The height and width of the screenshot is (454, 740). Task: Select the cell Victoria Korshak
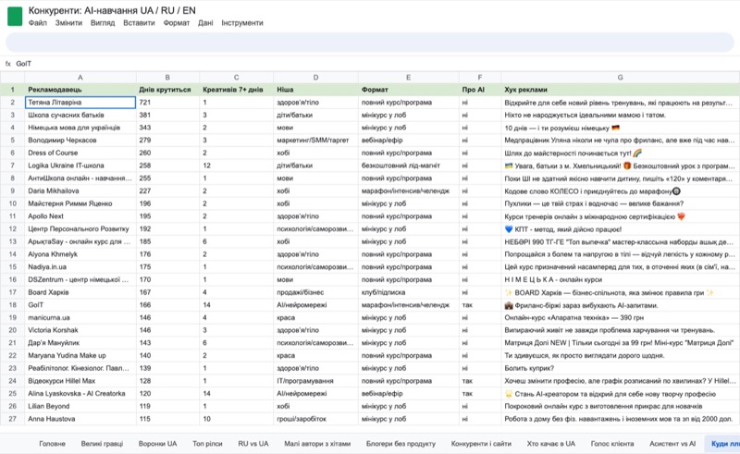coord(80,330)
